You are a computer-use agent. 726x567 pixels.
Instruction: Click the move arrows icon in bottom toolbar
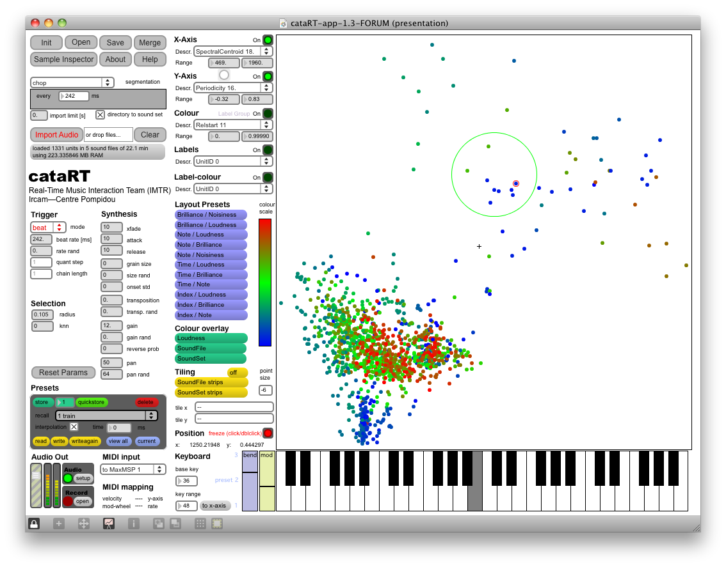84,524
